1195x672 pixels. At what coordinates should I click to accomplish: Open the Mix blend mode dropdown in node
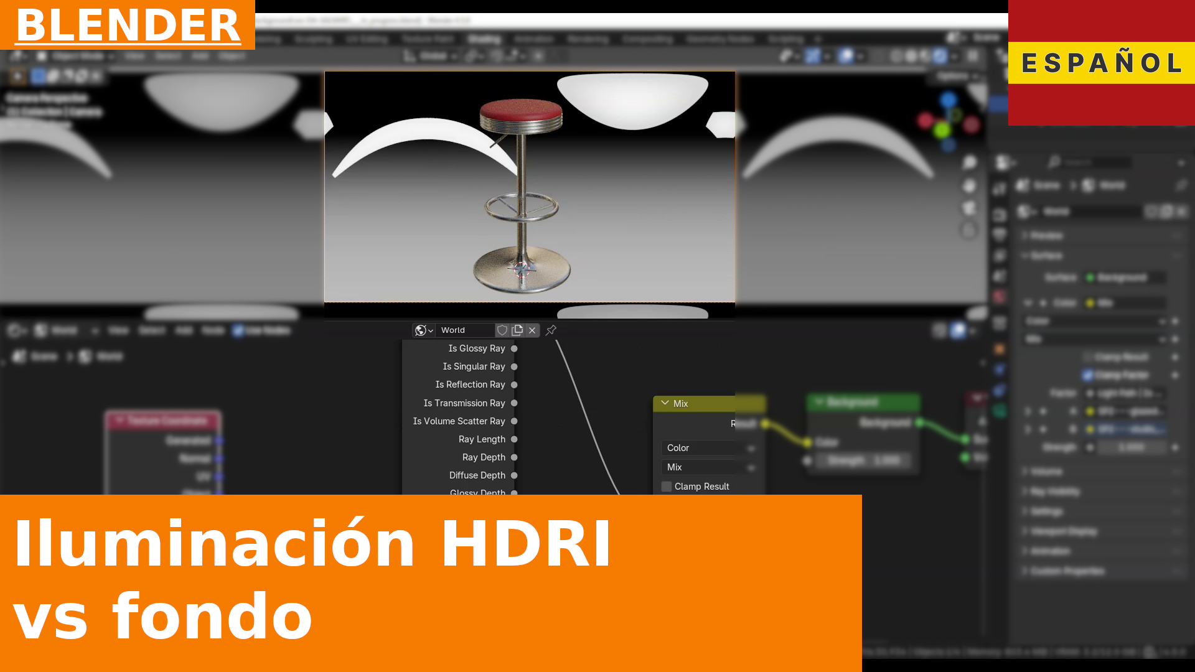coord(709,467)
